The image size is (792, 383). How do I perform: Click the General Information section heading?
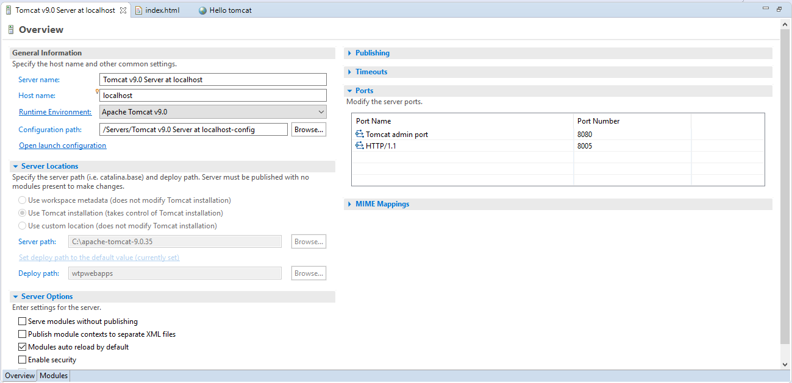(47, 53)
